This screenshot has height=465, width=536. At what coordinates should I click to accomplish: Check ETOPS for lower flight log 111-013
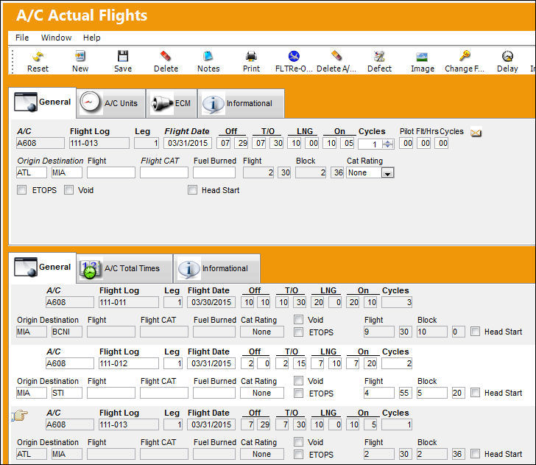[x=298, y=455]
